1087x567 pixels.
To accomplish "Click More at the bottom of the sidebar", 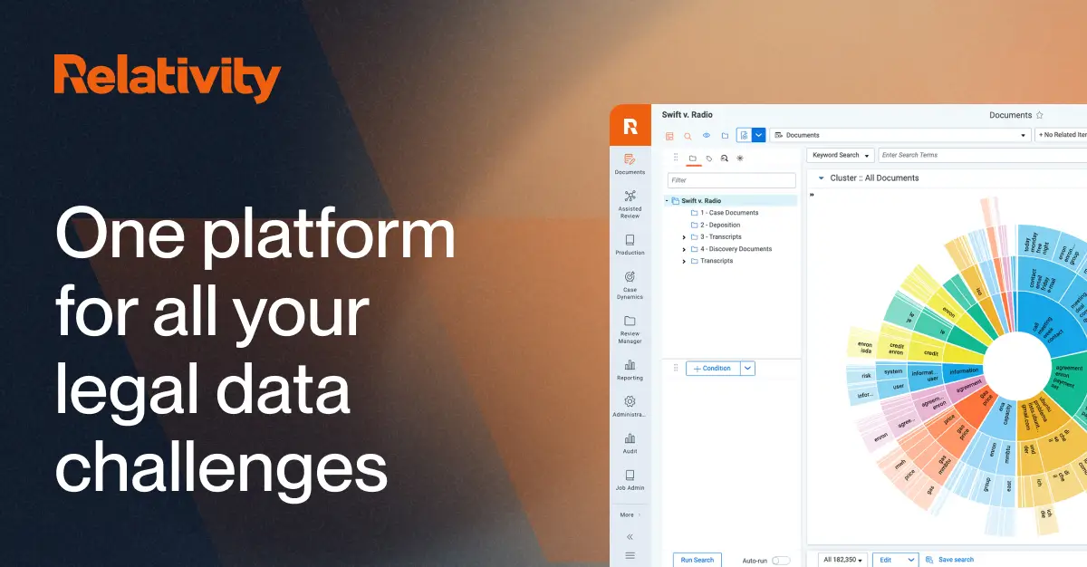I will [629, 514].
